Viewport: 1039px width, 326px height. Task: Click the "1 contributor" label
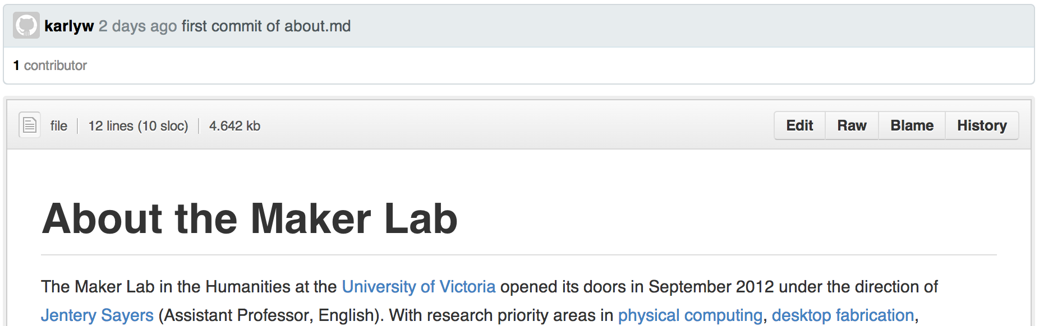coord(50,66)
